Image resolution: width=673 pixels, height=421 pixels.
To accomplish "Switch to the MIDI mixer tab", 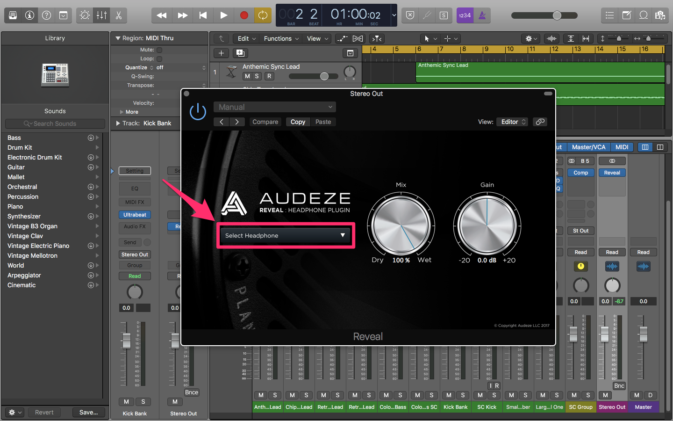I will pos(622,147).
